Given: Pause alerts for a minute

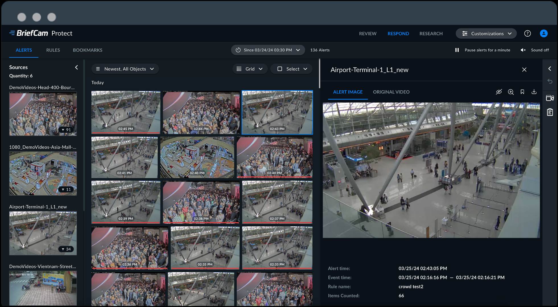Looking at the screenshot, I should point(457,50).
